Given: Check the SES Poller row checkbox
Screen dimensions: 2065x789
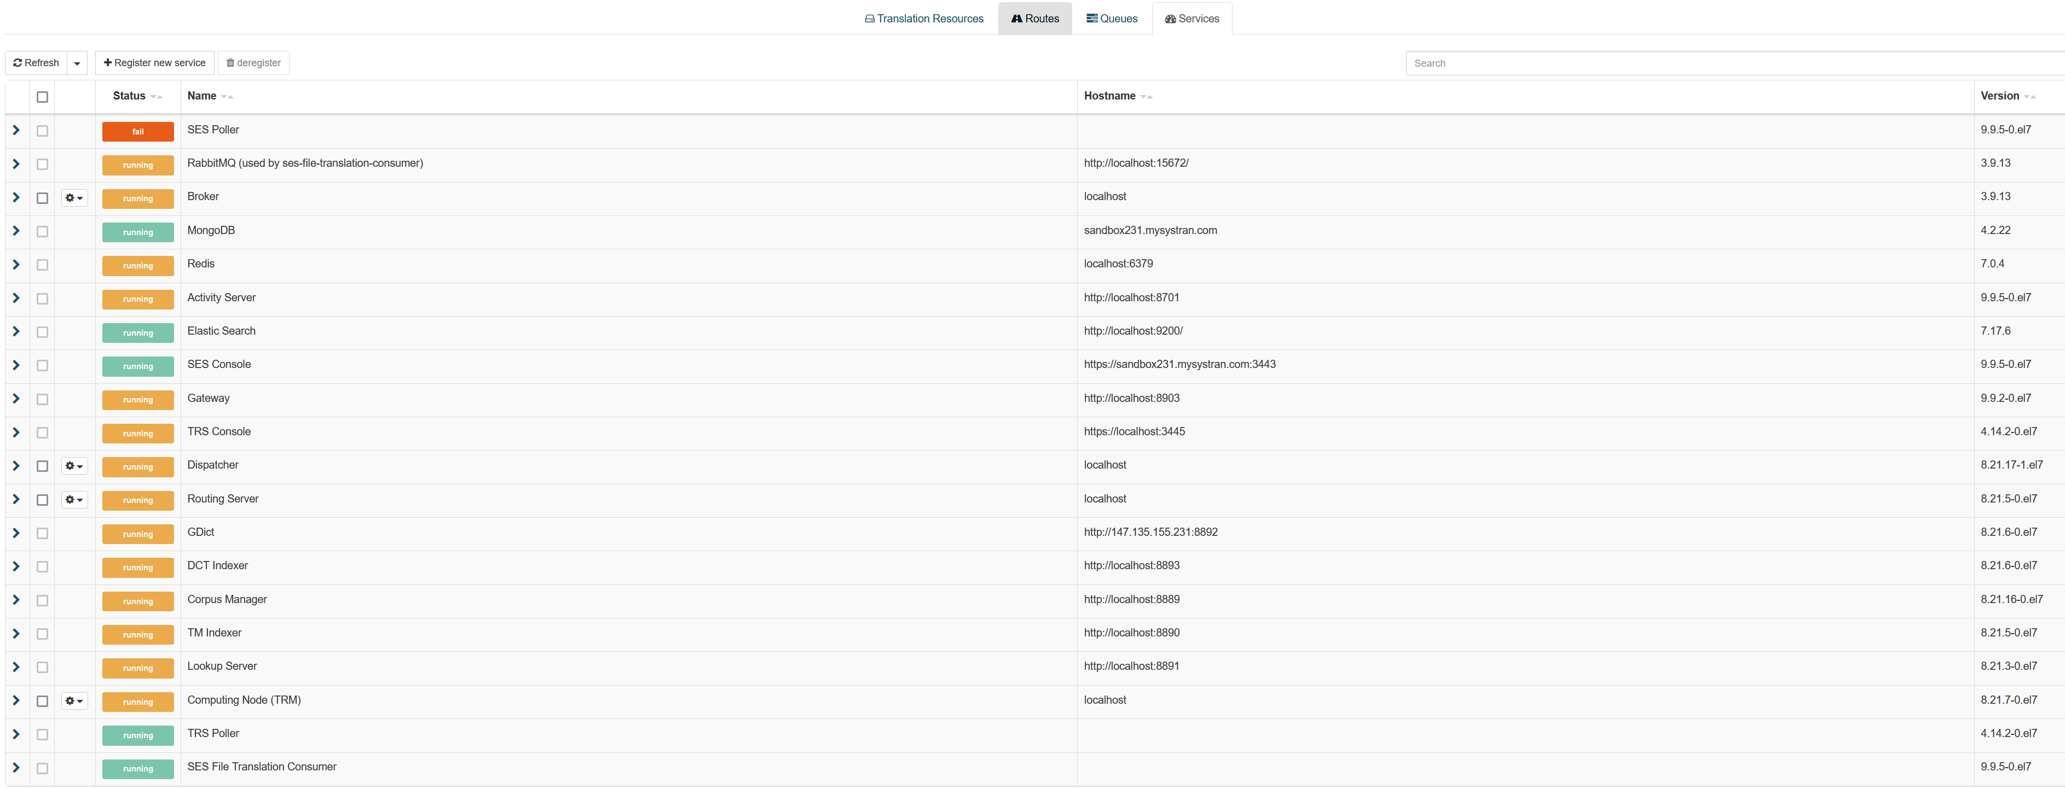Looking at the screenshot, I should [43, 131].
